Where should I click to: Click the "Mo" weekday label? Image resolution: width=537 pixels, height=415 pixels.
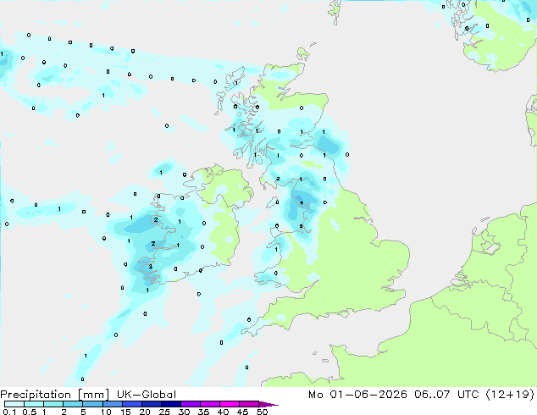(x=316, y=395)
